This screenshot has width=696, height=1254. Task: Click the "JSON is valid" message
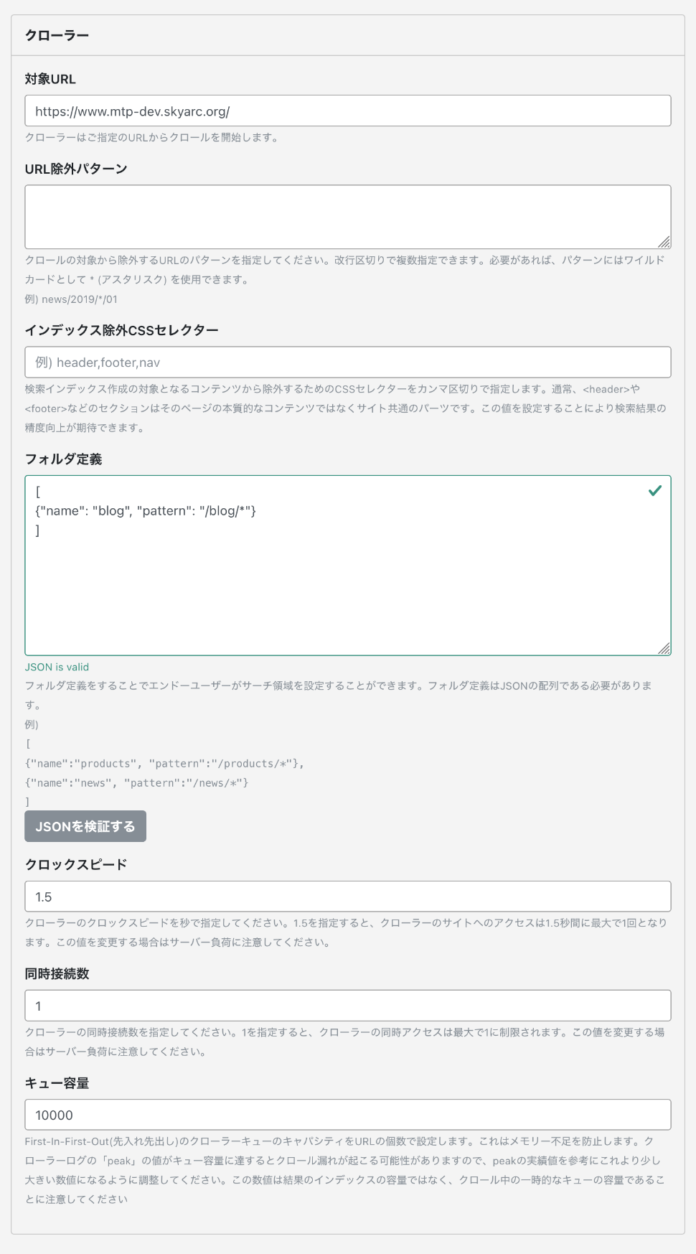[x=57, y=667]
